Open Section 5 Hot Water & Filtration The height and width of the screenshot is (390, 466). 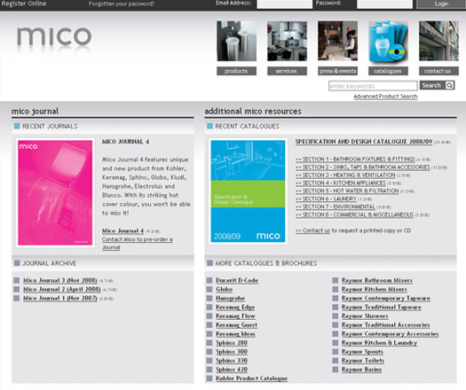point(347,191)
